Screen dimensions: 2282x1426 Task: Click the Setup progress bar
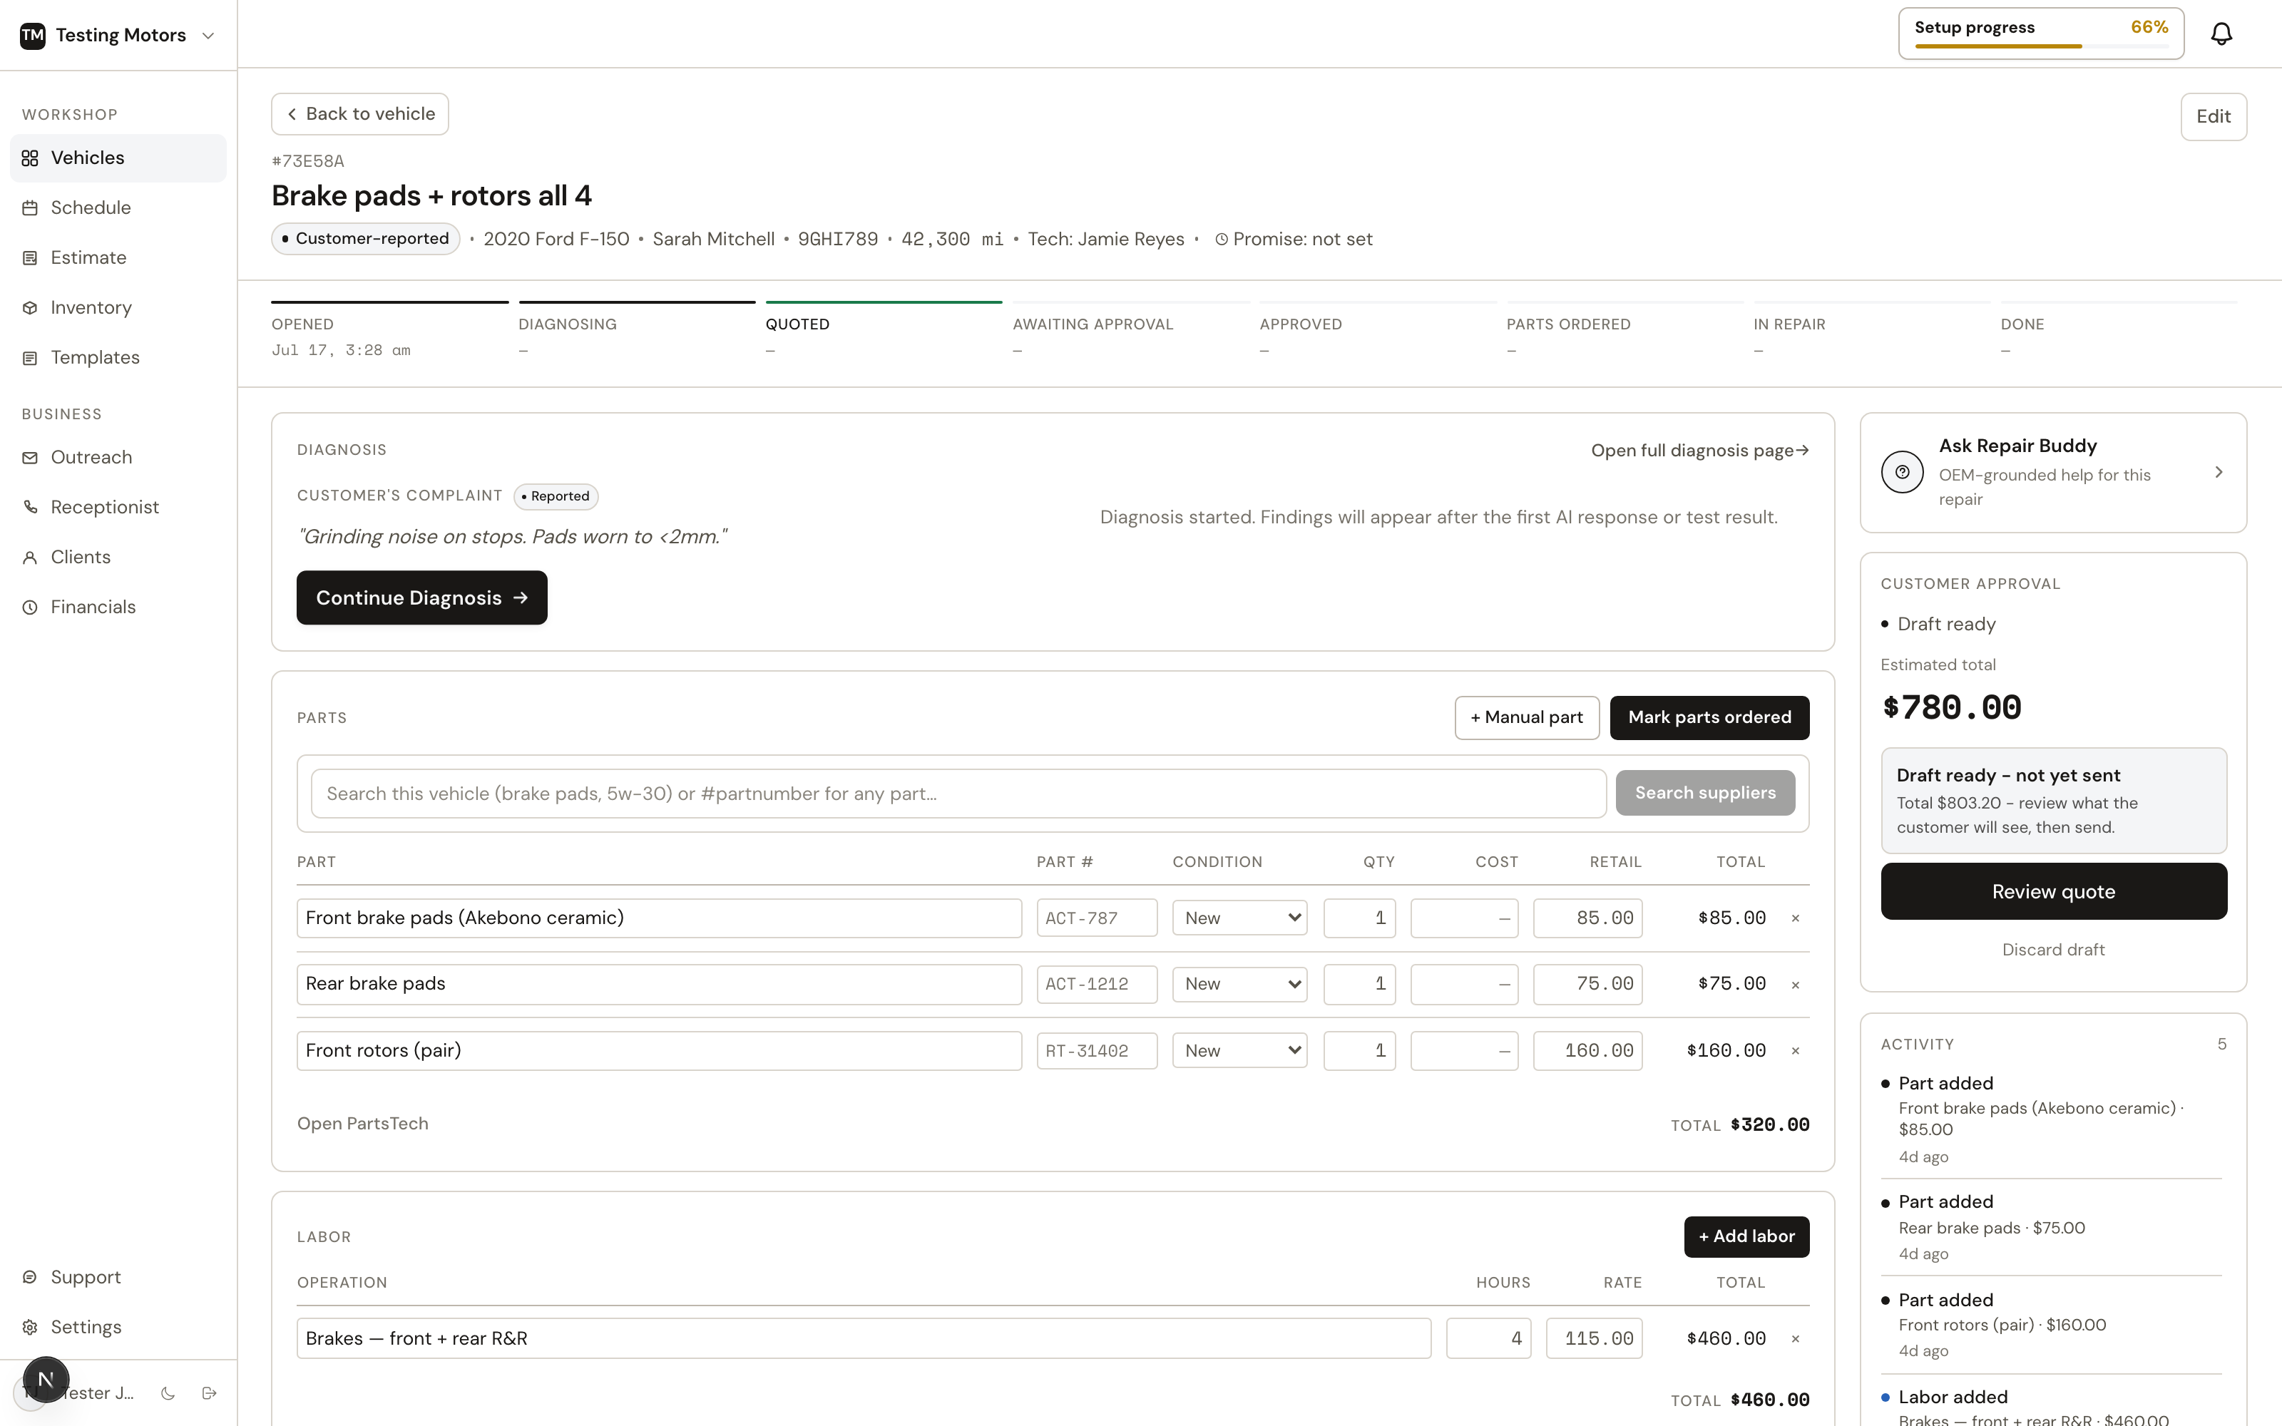[2040, 34]
